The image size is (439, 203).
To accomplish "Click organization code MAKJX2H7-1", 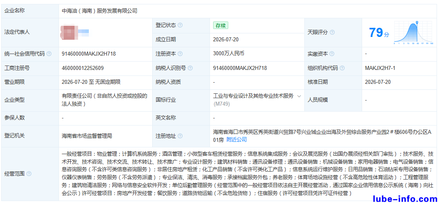I will coord(380,68).
